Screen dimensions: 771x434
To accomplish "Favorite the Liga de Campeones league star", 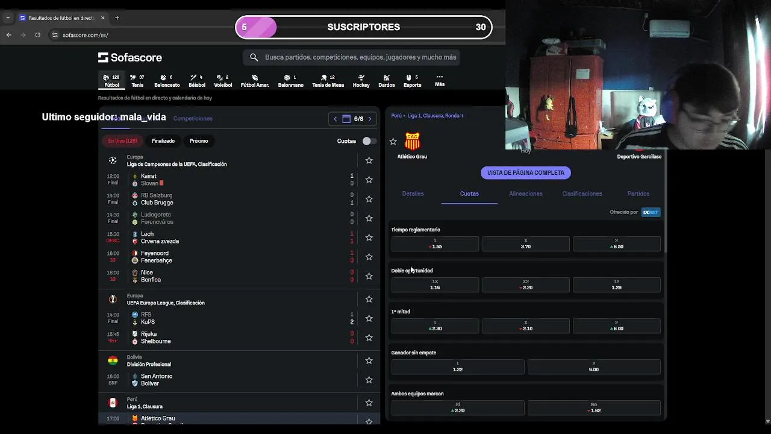I will point(369,160).
